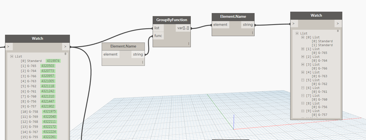Click the left Watch node's input port arrow
Screen dimensions: 366x140
coord(8,46)
